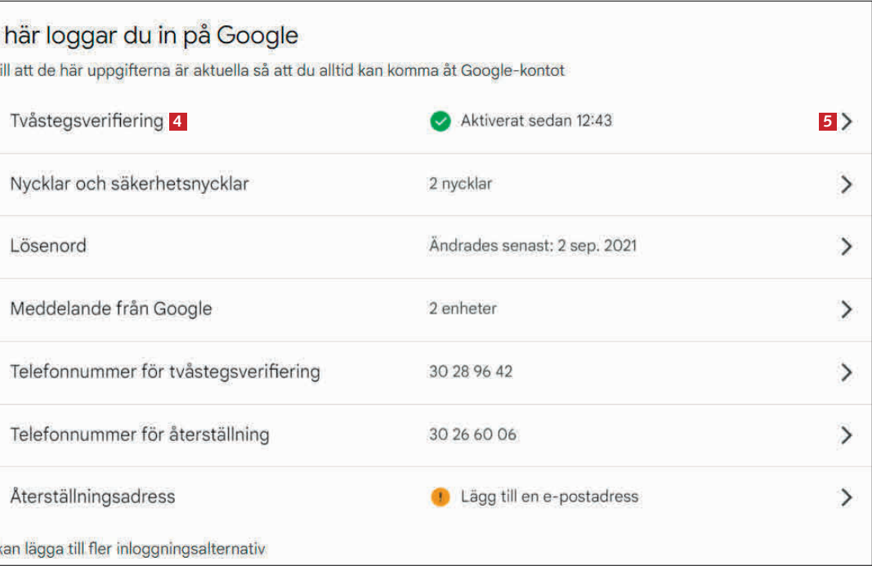Open the Tvåstegsverifiering setting

point(87,122)
